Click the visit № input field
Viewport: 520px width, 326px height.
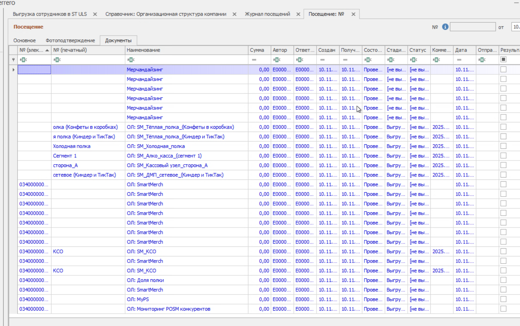(x=473, y=27)
